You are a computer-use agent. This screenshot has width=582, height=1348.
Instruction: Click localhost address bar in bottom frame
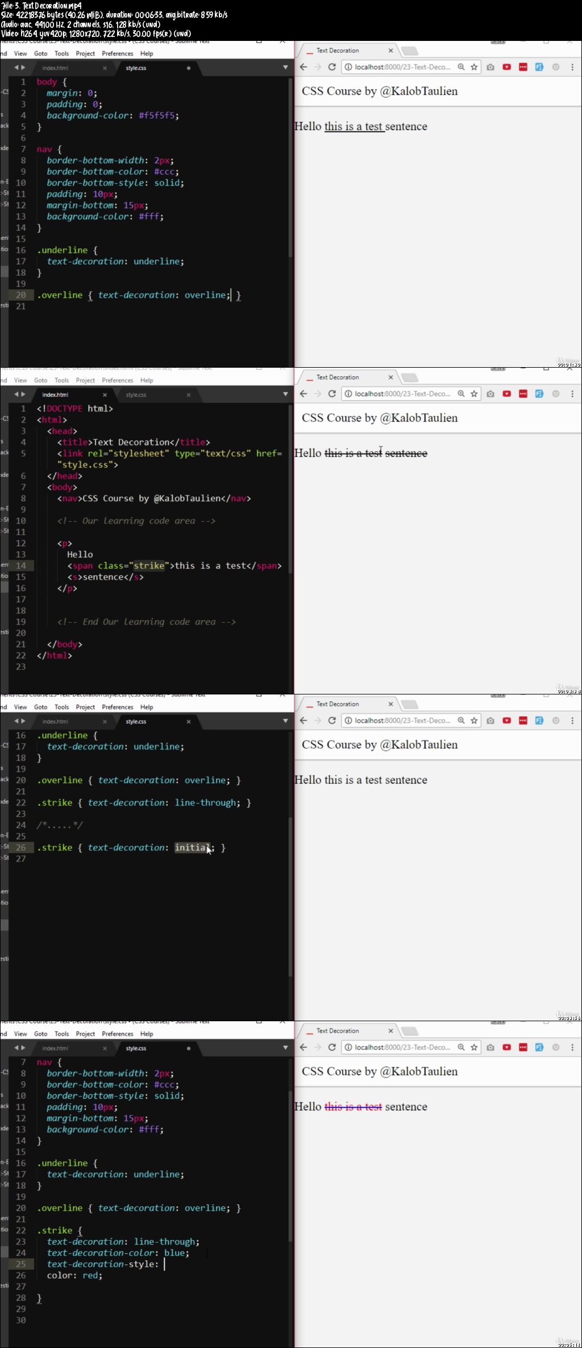[402, 1047]
